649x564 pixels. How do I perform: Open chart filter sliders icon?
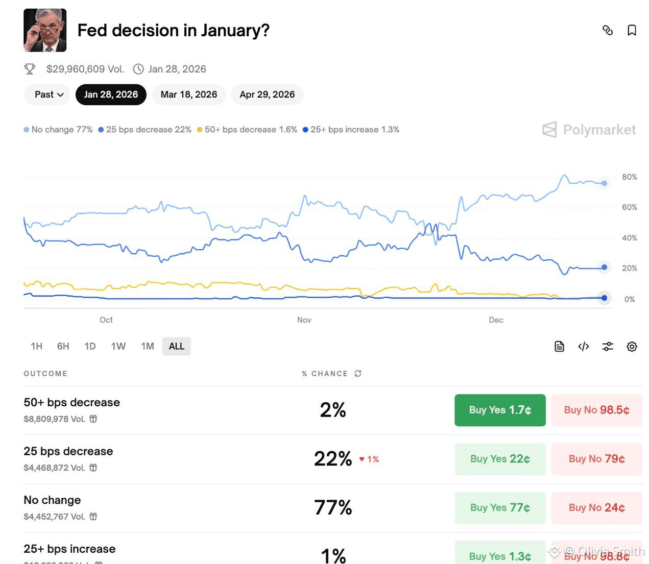608,347
